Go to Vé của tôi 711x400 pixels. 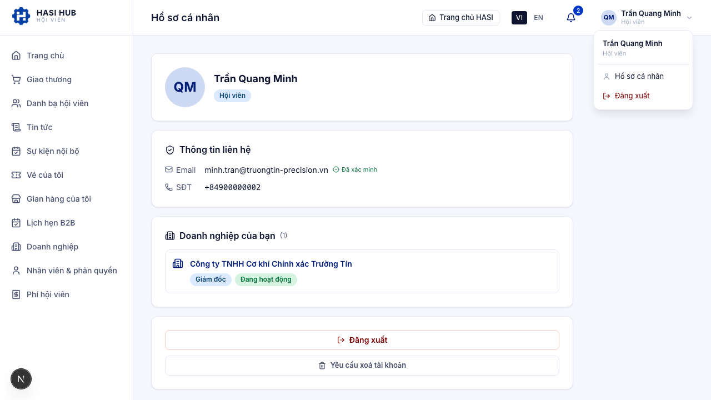click(66, 175)
